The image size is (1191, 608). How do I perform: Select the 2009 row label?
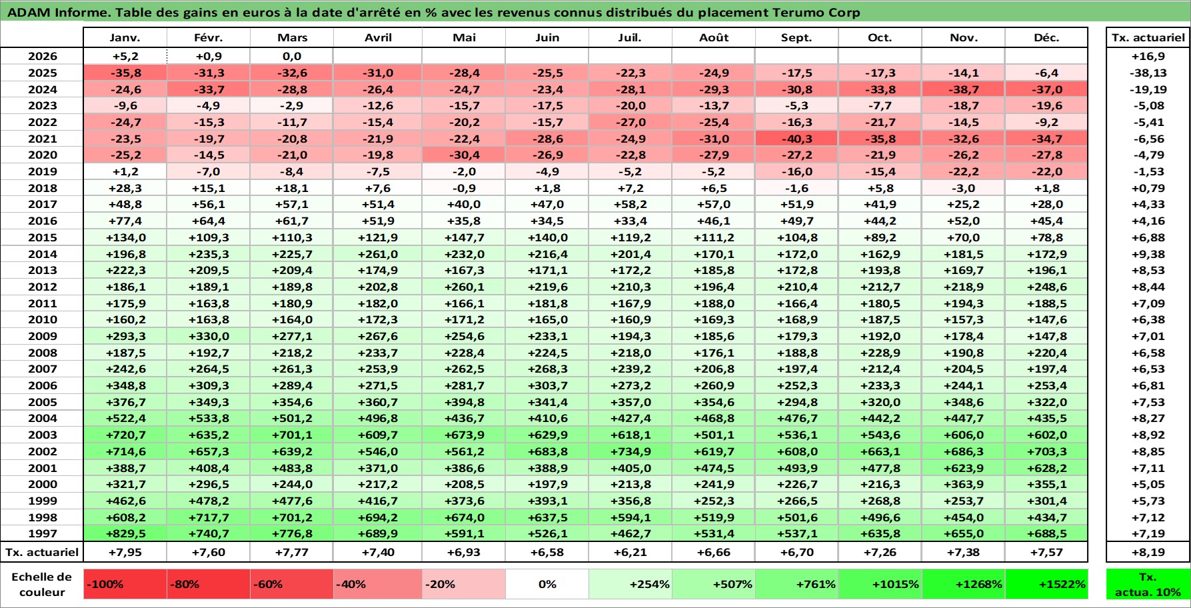42,336
